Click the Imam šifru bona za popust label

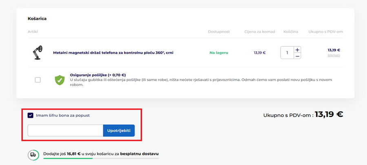pyautogui.click(x=62, y=115)
